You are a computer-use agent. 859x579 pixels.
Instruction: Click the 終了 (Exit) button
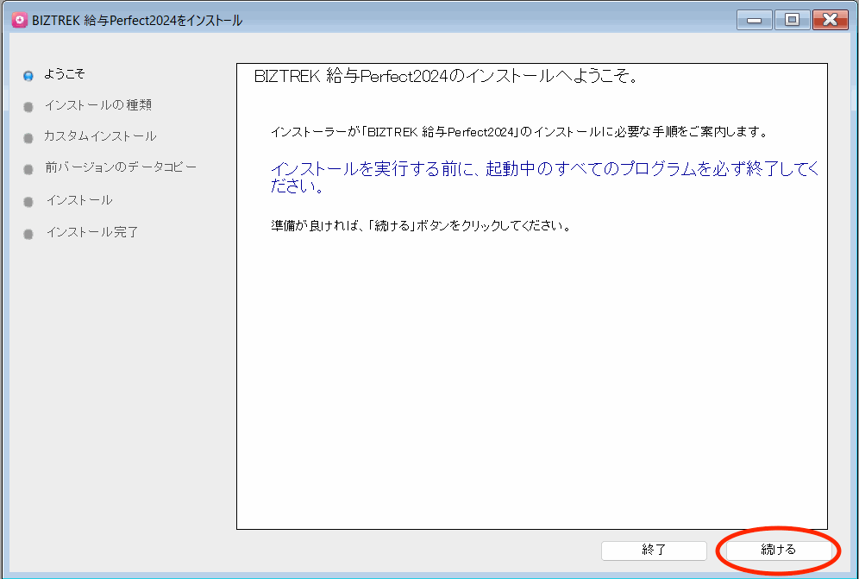654,550
